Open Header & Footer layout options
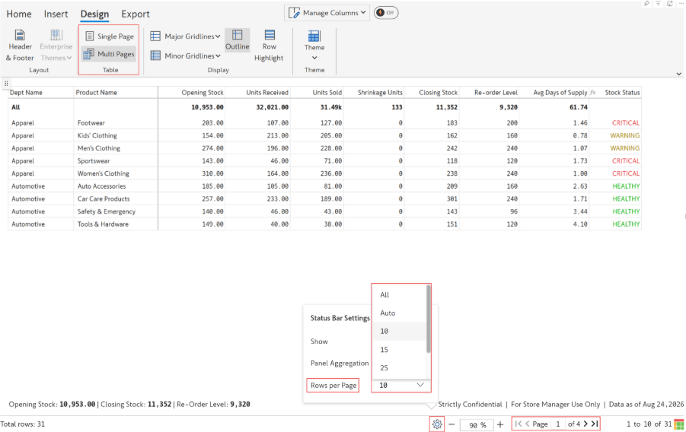The height and width of the screenshot is (432, 686). click(x=20, y=46)
